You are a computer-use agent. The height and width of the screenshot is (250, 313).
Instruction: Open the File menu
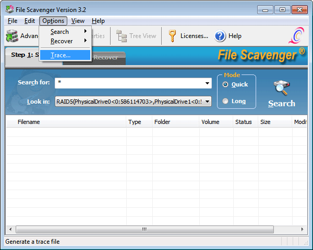[x=13, y=21]
